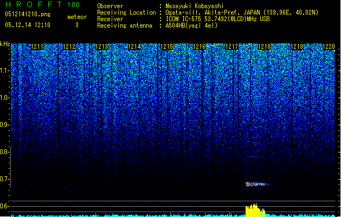Viewport: 341px width, 217px height.
Task: Click the 1215 time marker
Action: click(x=166, y=47)
